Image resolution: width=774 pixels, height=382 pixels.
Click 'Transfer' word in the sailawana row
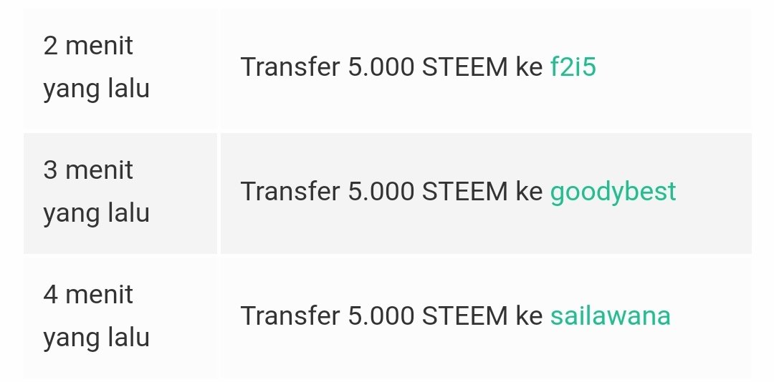pyautogui.click(x=290, y=315)
